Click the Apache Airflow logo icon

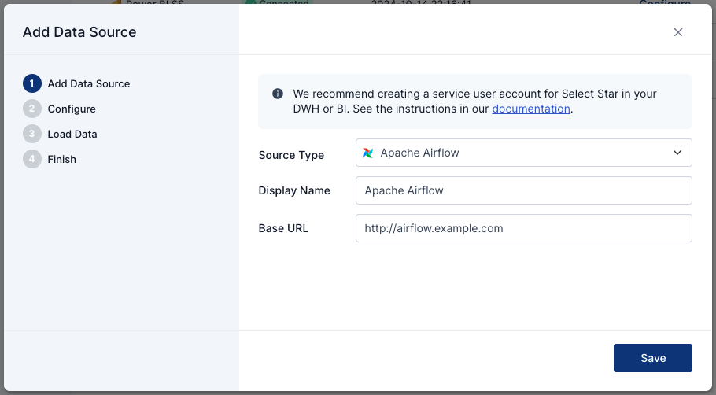click(367, 153)
